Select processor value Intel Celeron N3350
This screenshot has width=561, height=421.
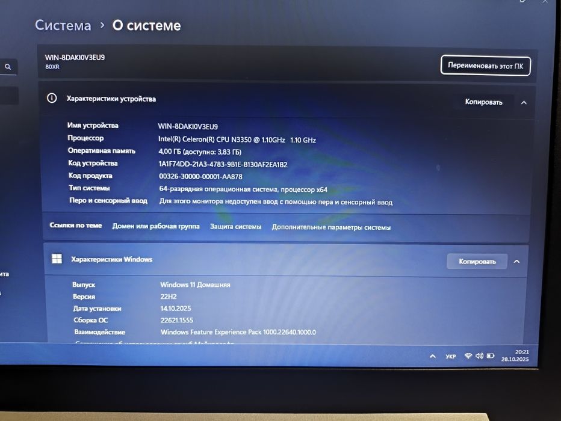[x=237, y=140]
